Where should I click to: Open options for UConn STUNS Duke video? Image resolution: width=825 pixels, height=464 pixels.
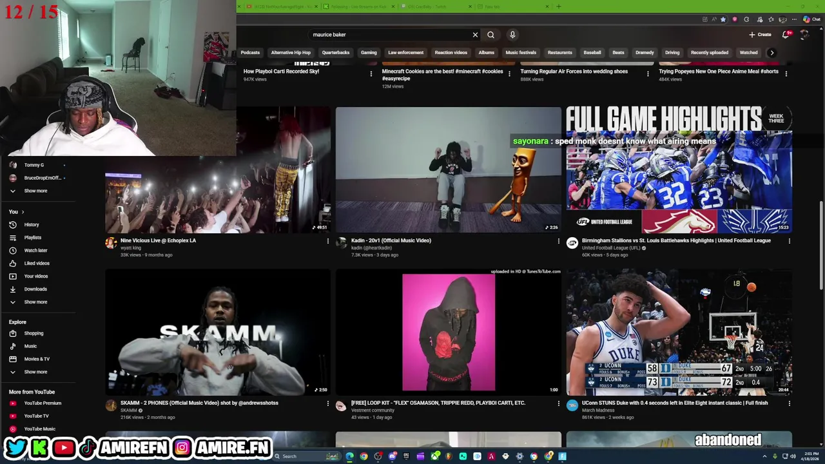point(789,403)
